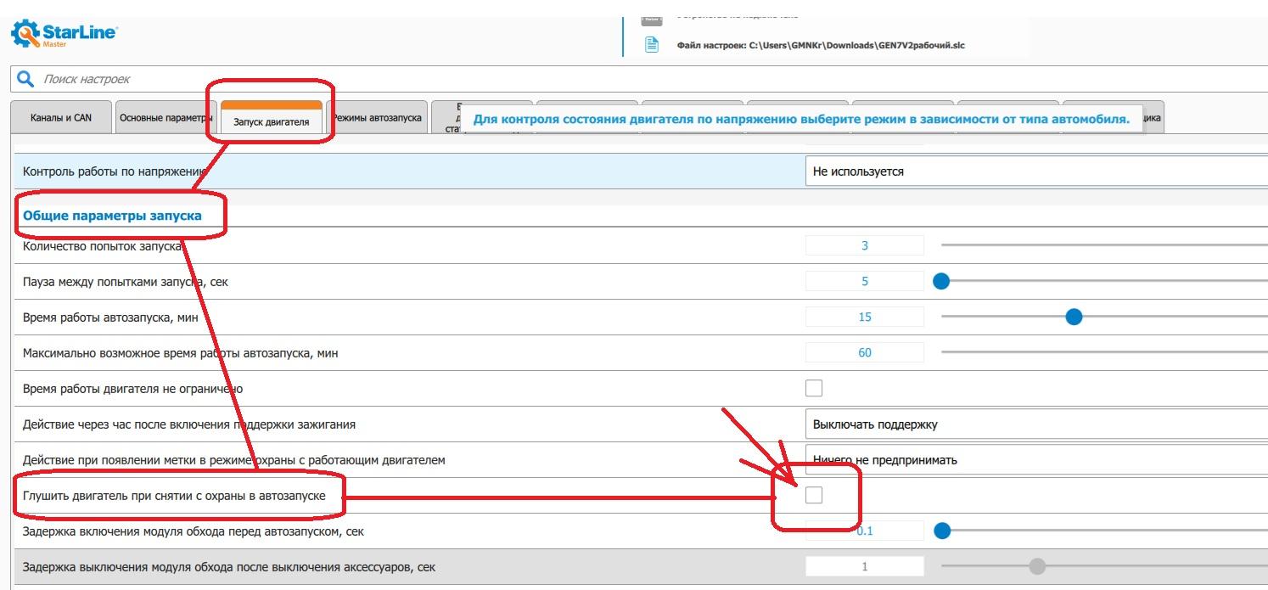Click the Количество попыток запуска slider track
The height and width of the screenshot is (590, 1268).
1104,245
